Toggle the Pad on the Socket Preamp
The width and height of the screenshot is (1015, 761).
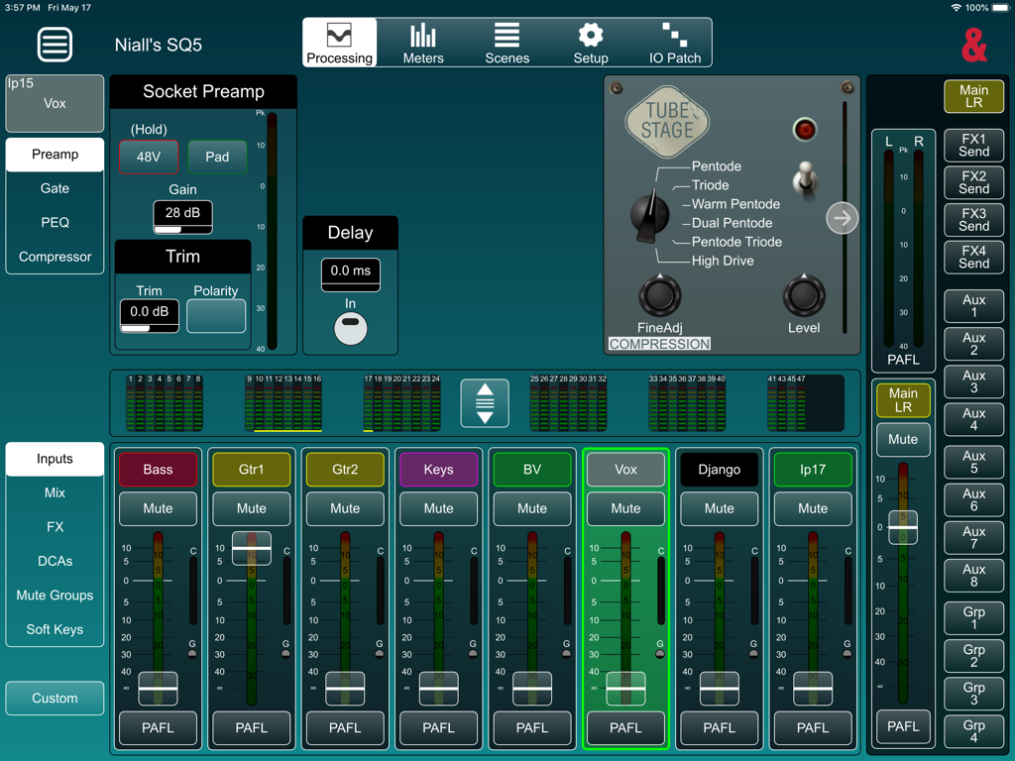click(217, 157)
